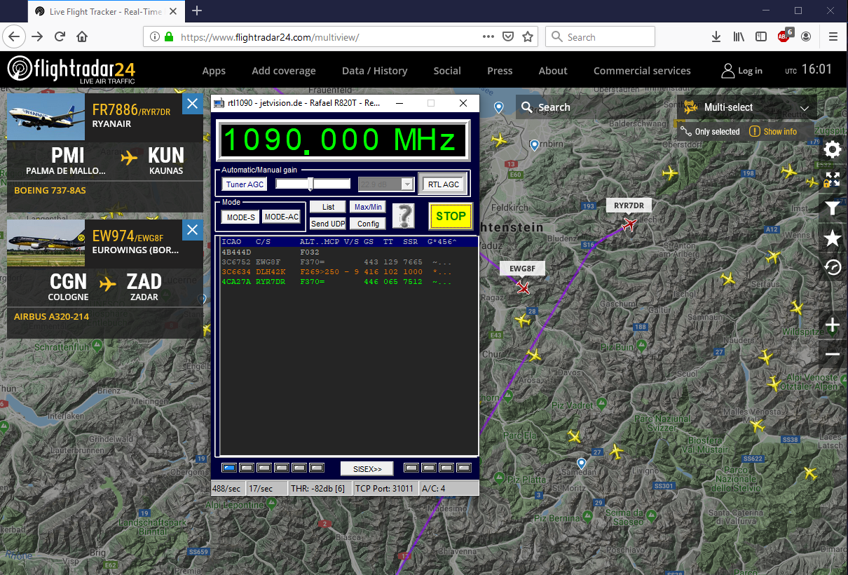The height and width of the screenshot is (575, 848).
Task: Click the Firefox Search field
Action: pos(600,37)
